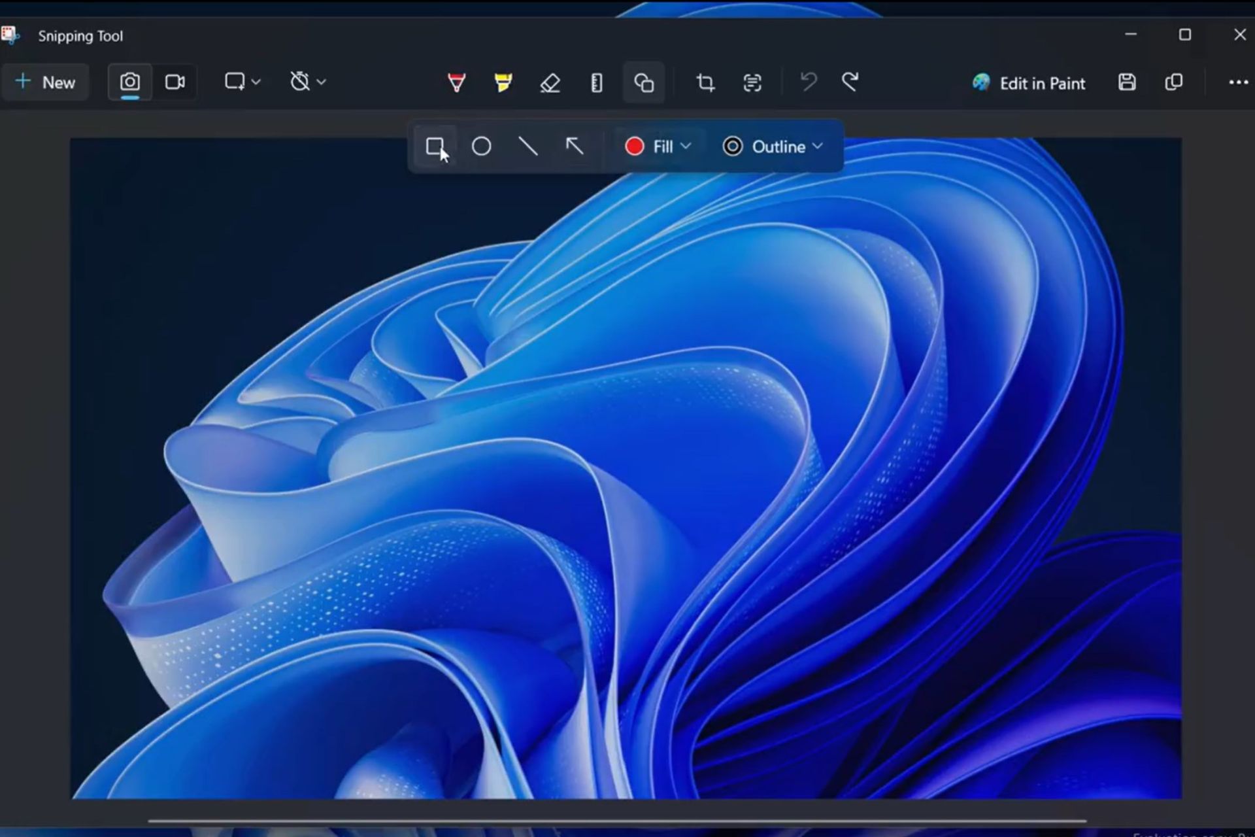
Task: Close the Snipping Tool window
Action: (1239, 35)
